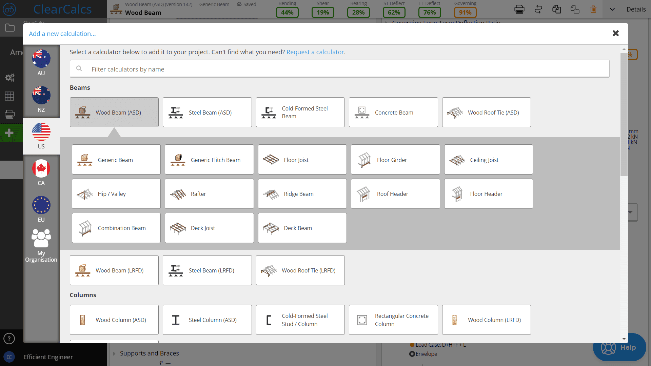
Task: Add a Ceiling Joist calculator
Action: [x=488, y=160]
